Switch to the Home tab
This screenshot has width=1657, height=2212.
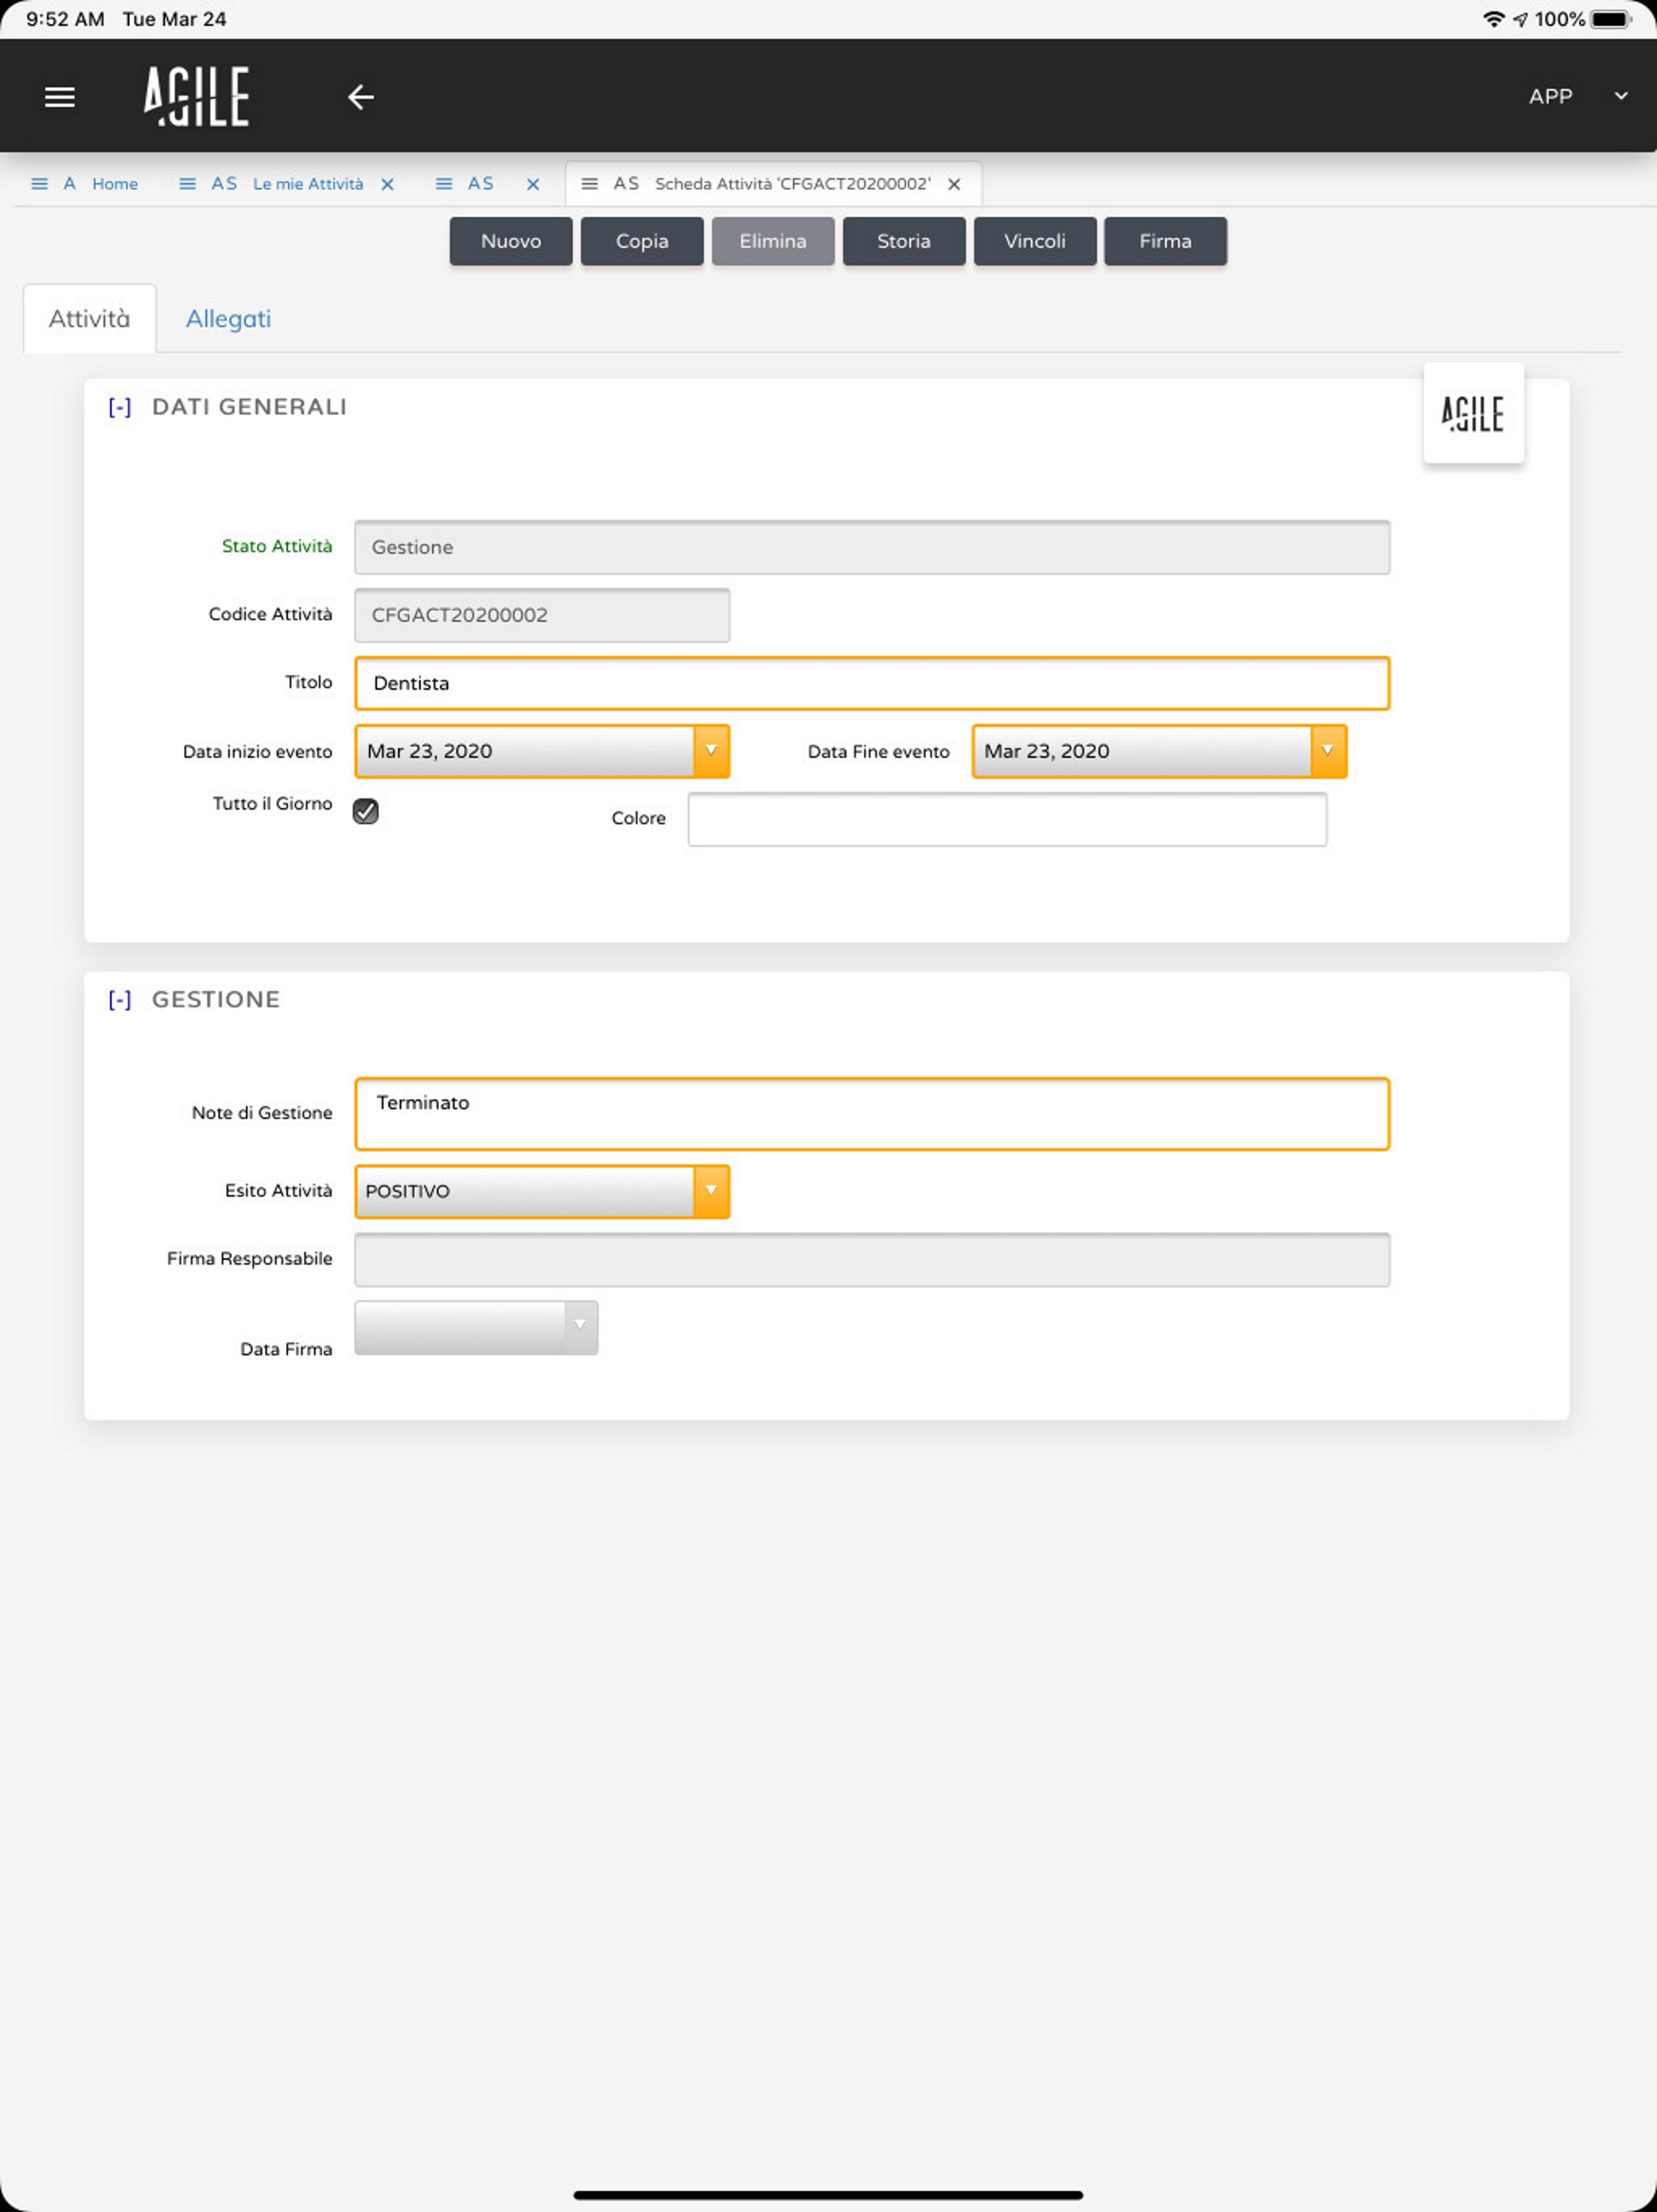pos(115,184)
